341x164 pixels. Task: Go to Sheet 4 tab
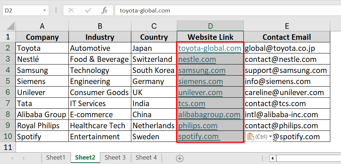pos(146,157)
